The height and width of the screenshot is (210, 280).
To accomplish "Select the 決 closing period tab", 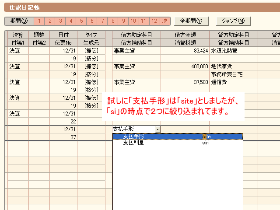I will [x=164, y=21].
